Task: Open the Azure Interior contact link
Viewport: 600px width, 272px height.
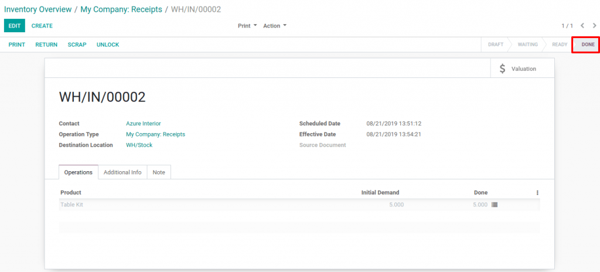Action: [144, 123]
